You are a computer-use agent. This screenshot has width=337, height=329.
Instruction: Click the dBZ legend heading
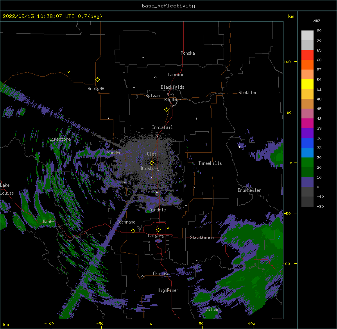[317, 21]
